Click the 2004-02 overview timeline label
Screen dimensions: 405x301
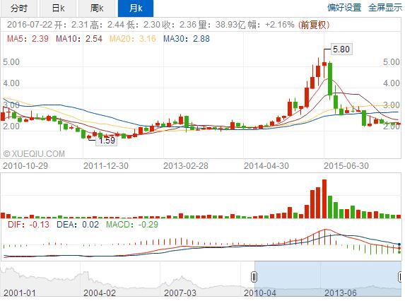tap(100, 293)
